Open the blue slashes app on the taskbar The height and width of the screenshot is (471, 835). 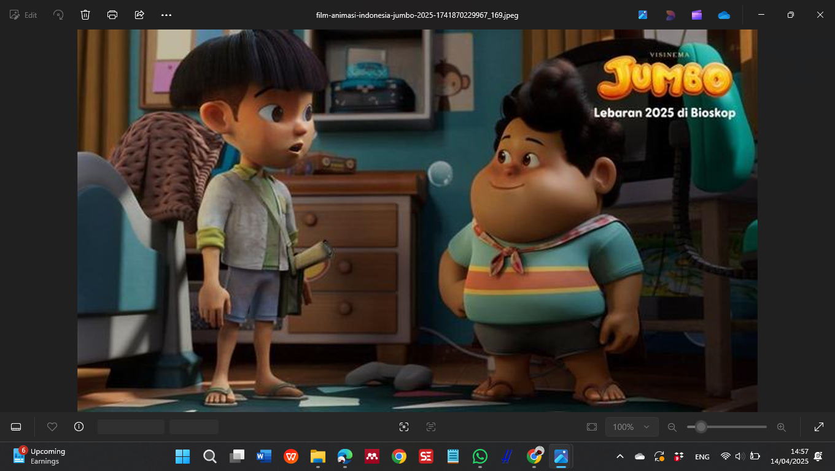507,456
